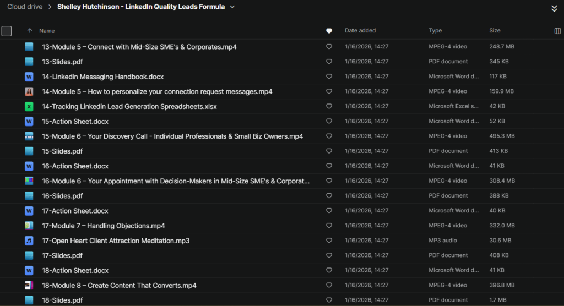Click the Word icon of 16-Action Sheet.docx
Screen dimensions: 564x306
(x=29, y=166)
